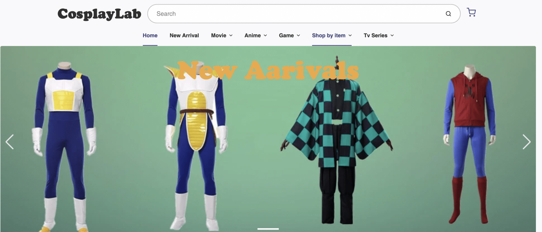Select the Anime menu label
This screenshot has width=542, height=232.
pyautogui.click(x=252, y=35)
